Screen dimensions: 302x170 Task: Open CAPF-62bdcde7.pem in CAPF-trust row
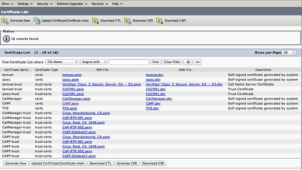(x=79, y=156)
